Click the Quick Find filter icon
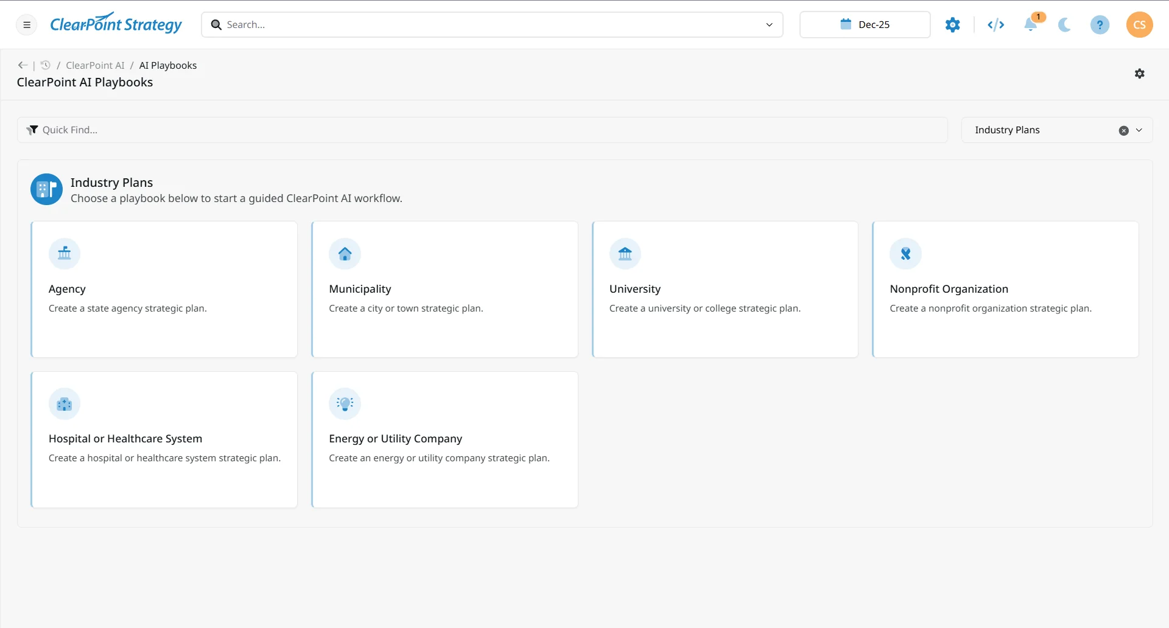This screenshot has height=628, width=1169. (x=32, y=130)
